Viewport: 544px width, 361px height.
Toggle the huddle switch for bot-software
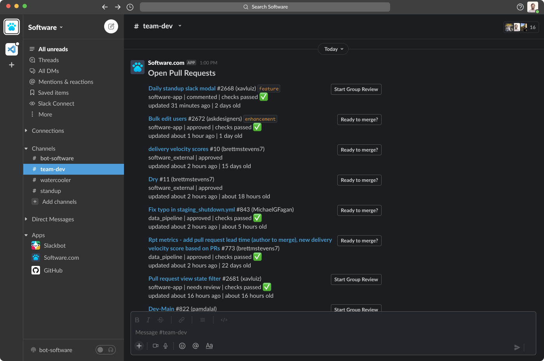(x=106, y=350)
